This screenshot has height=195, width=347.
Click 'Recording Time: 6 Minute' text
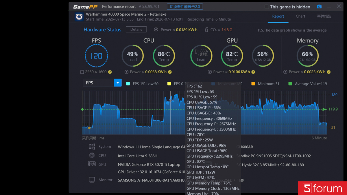tap(208, 19)
